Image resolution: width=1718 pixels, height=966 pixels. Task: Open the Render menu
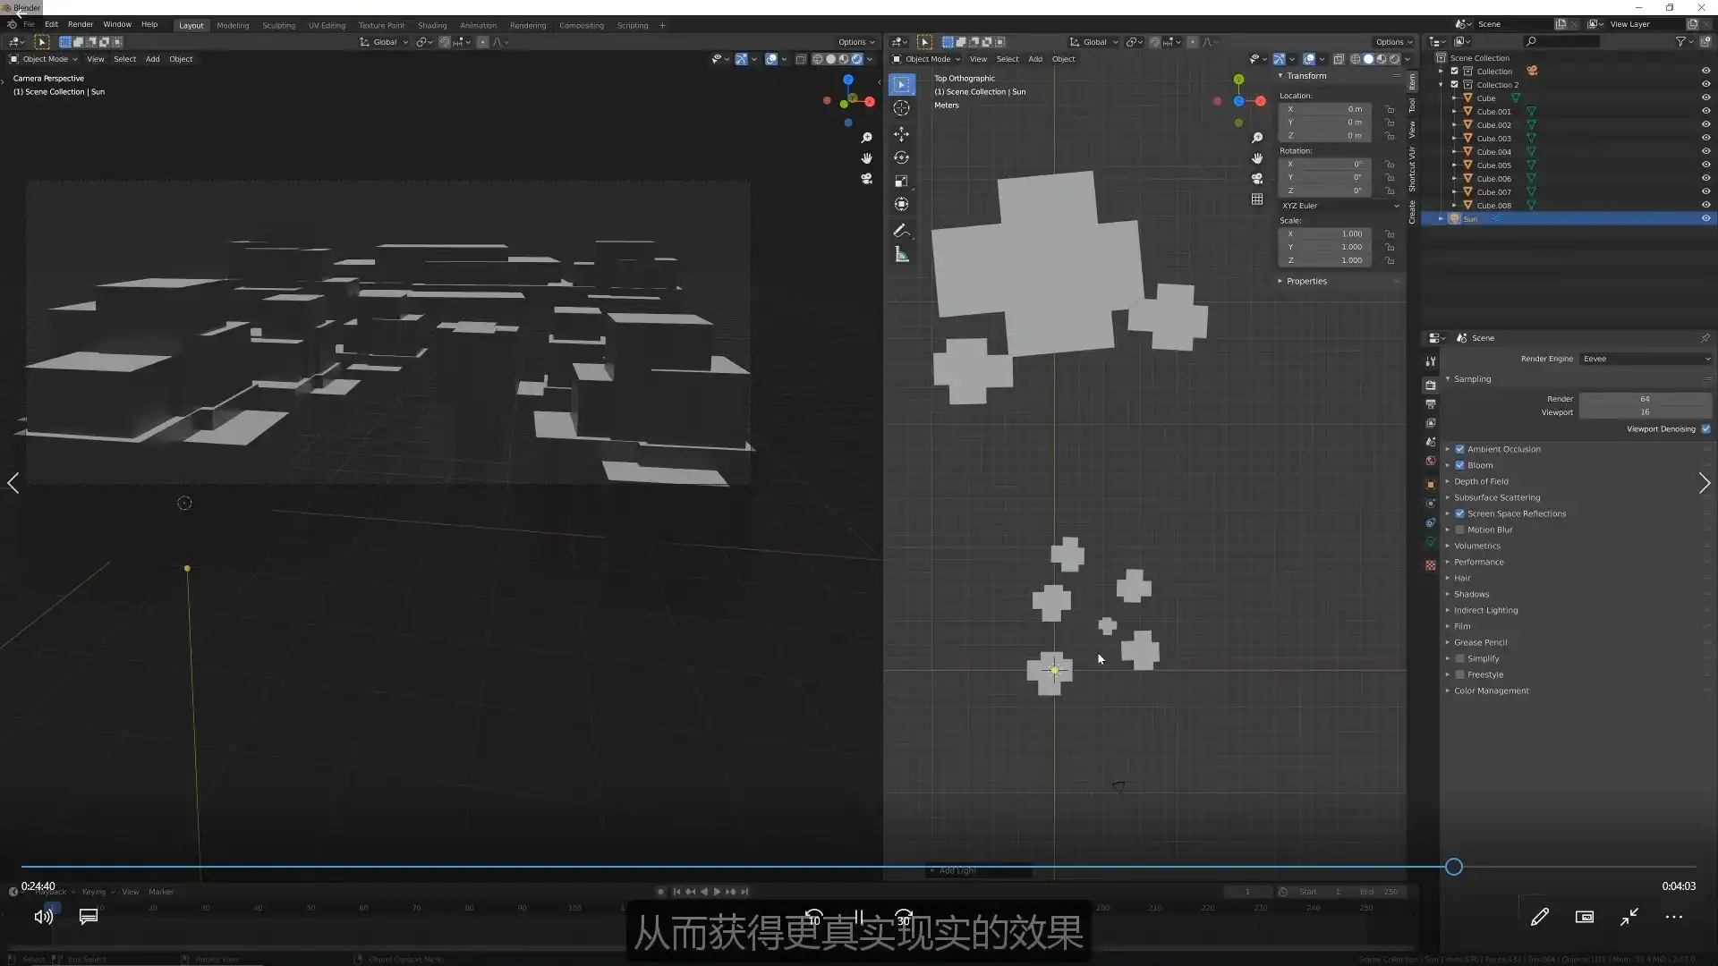coord(81,24)
